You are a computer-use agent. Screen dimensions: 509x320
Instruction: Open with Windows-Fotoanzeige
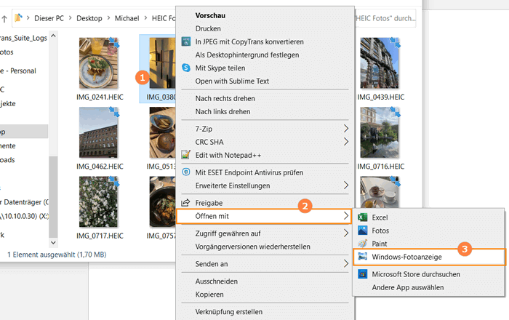[406, 257]
